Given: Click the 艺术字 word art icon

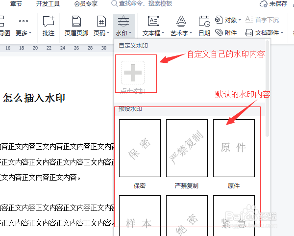Looking at the screenshot, I should pyautogui.click(x=181, y=21).
